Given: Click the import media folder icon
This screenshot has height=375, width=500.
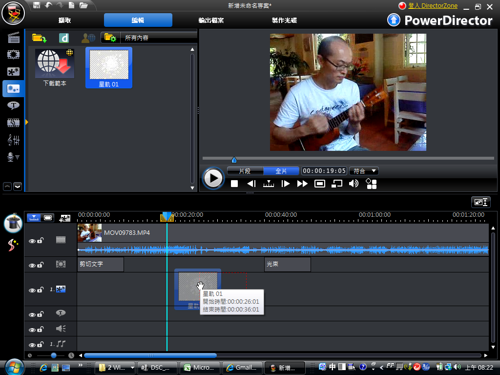Looking at the screenshot, I should pyautogui.click(x=39, y=38).
